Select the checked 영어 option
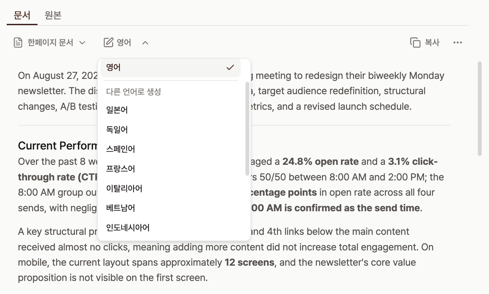The width and height of the screenshot is (489, 294). click(x=171, y=67)
